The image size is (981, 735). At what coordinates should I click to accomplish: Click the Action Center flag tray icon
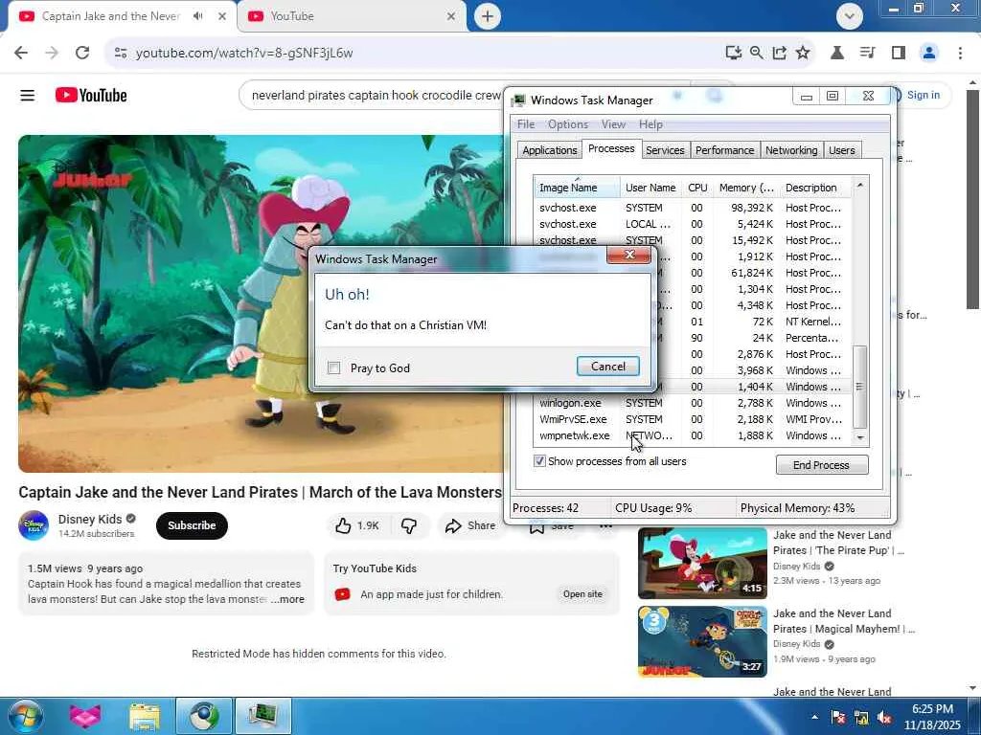pos(838,717)
